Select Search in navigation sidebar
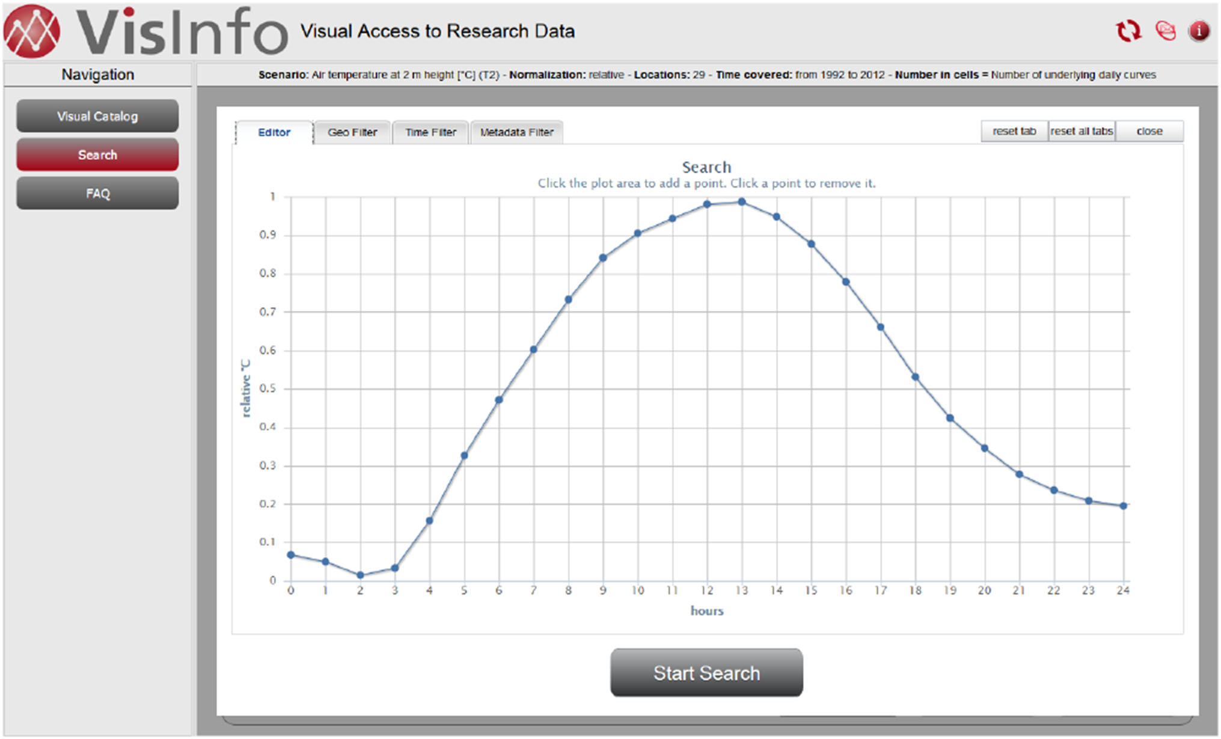The width and height of the screenshot is (1221, 739). click(97, 155)
